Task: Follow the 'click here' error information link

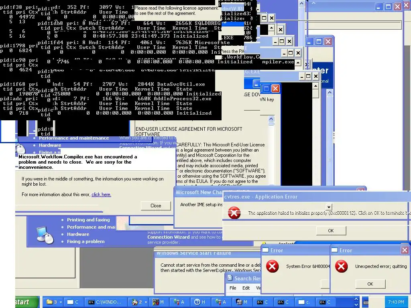Action: pyautogui.click(x=101, y=195)
